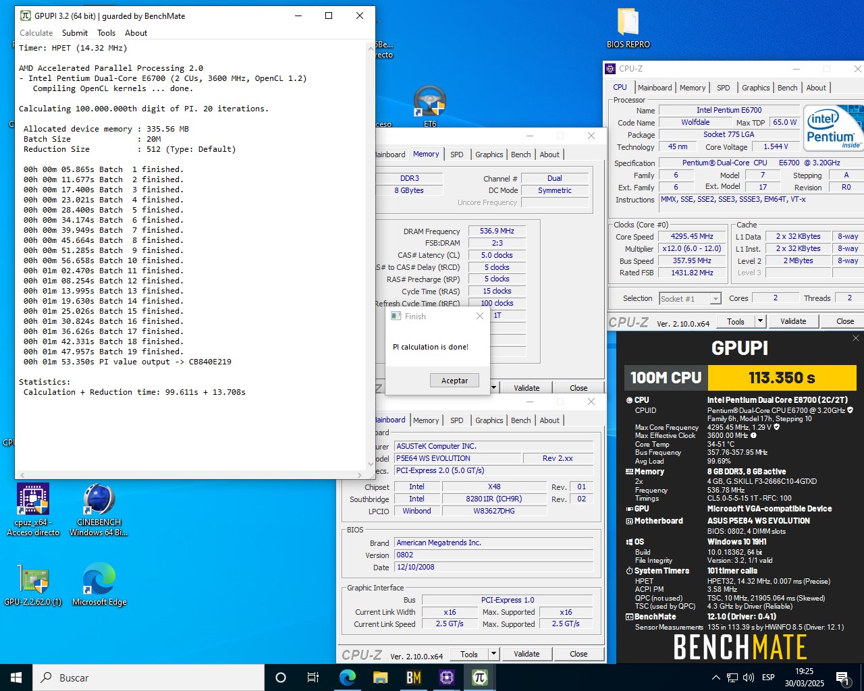Open the network tray icon
864x691 pixels.
coord(732,678)
